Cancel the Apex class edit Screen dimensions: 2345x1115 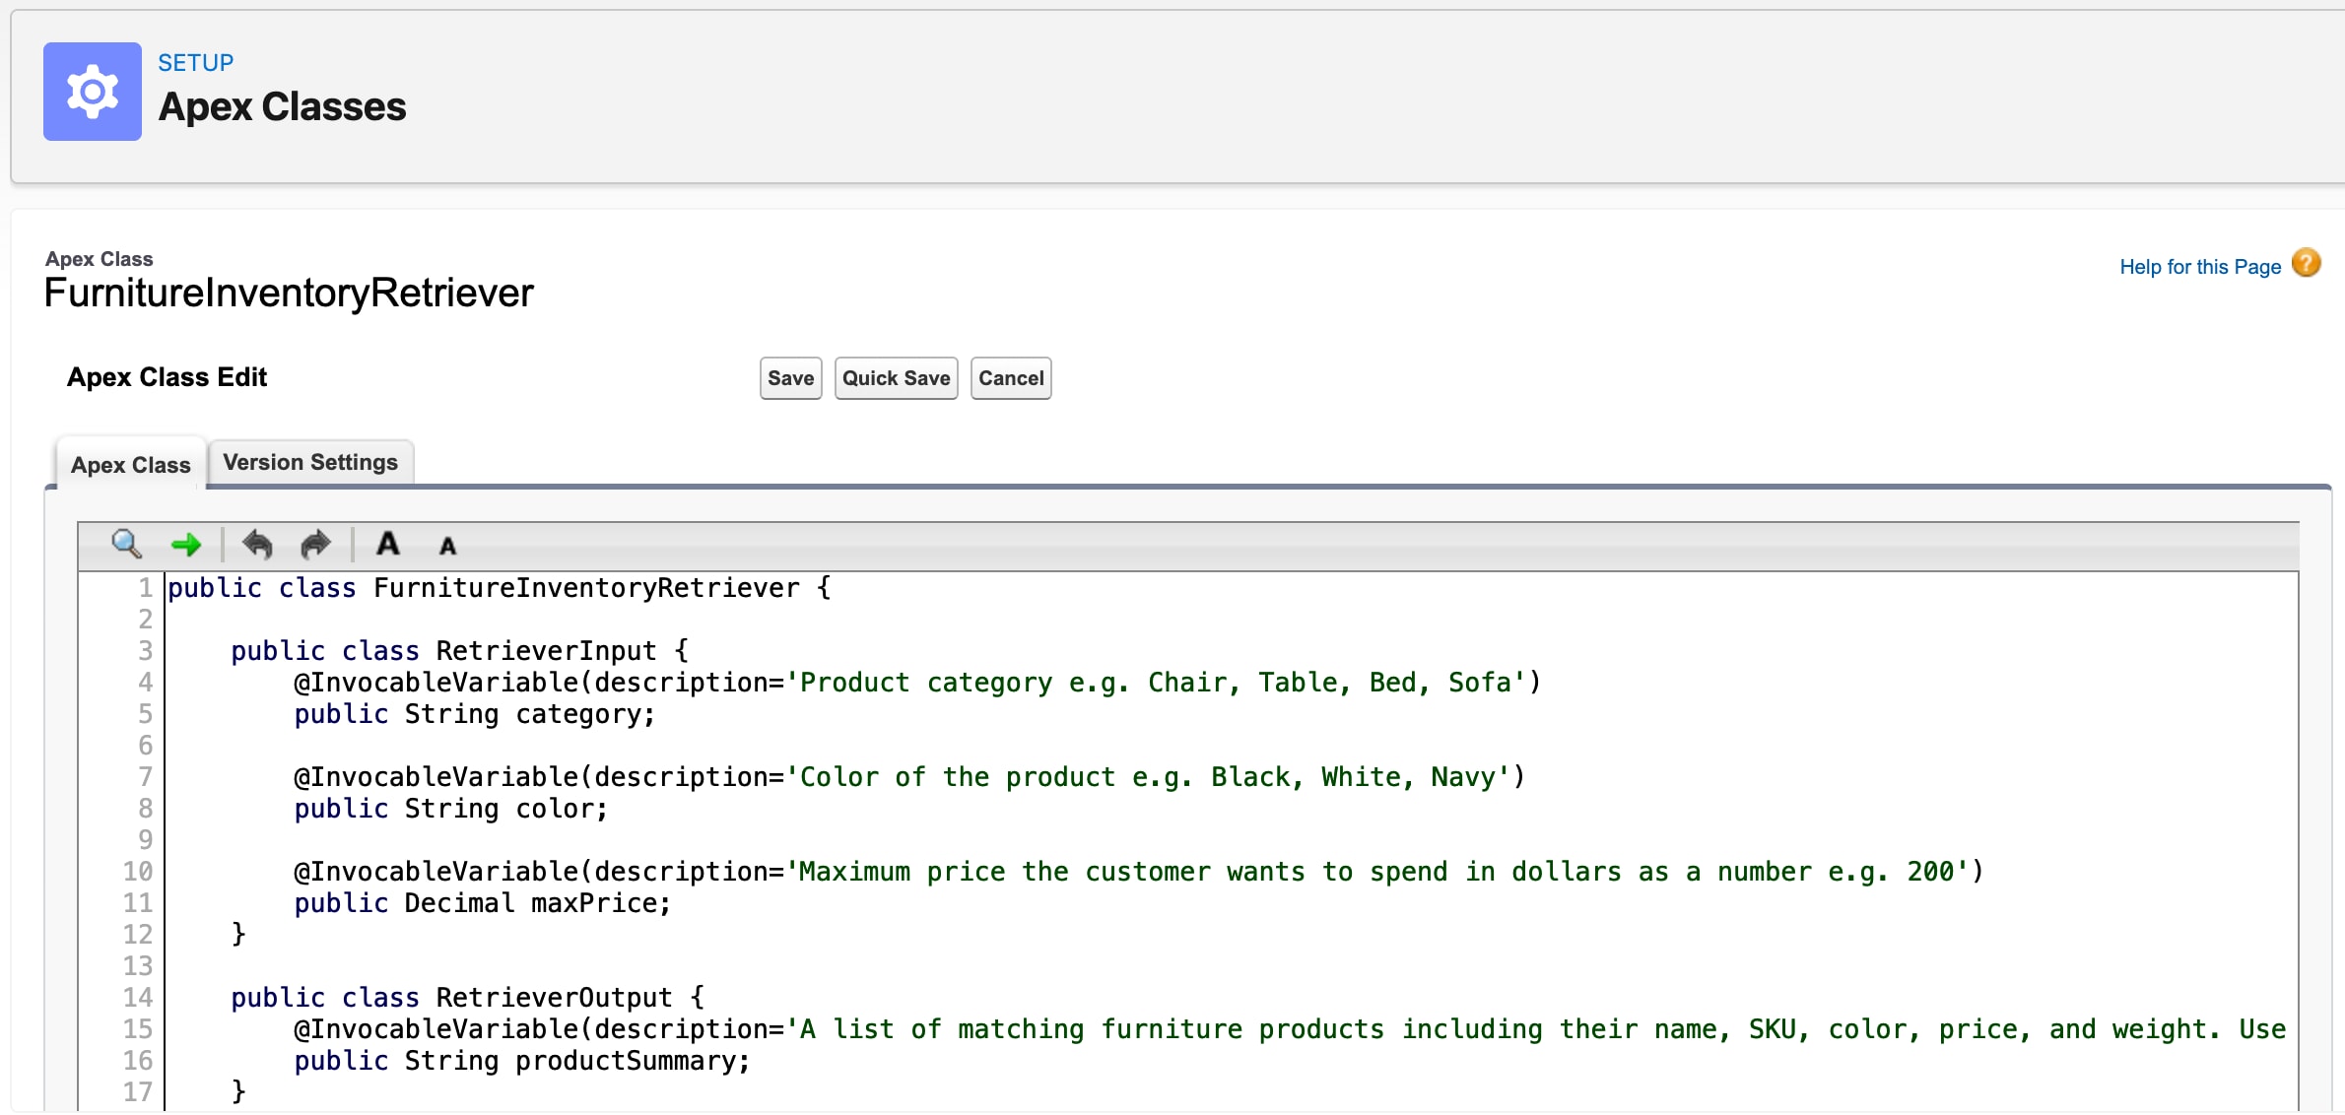pyautogui.click(x=1011, y=378)
